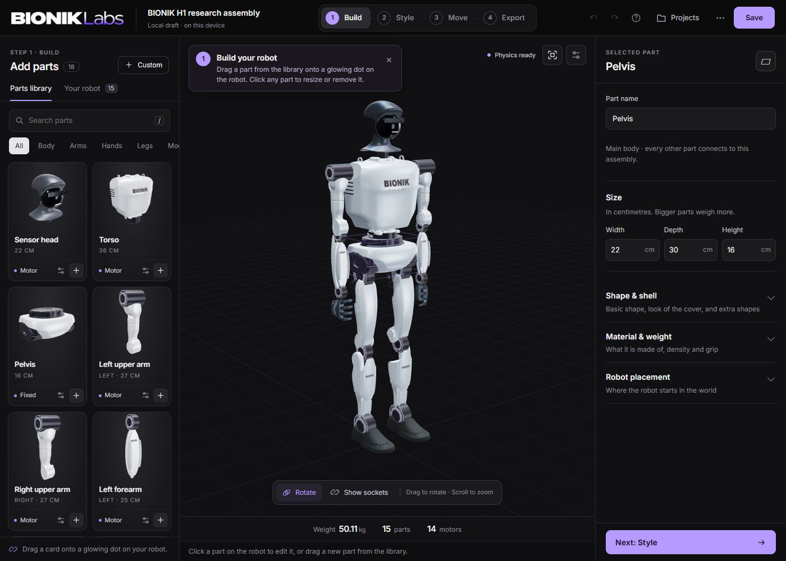Click the Weight 50.11 kg readout

coord(339,529)
